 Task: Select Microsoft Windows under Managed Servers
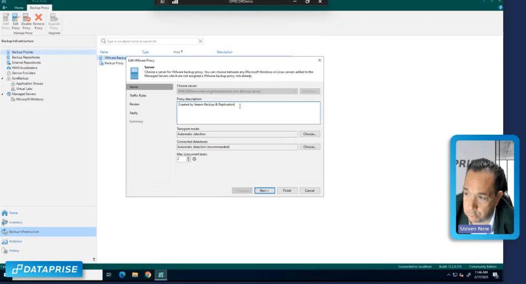point(29,99)
